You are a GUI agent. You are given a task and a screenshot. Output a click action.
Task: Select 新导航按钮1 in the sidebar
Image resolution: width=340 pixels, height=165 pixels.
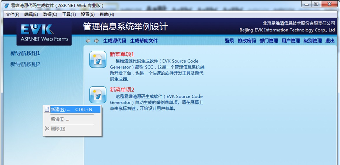point(25,53)
